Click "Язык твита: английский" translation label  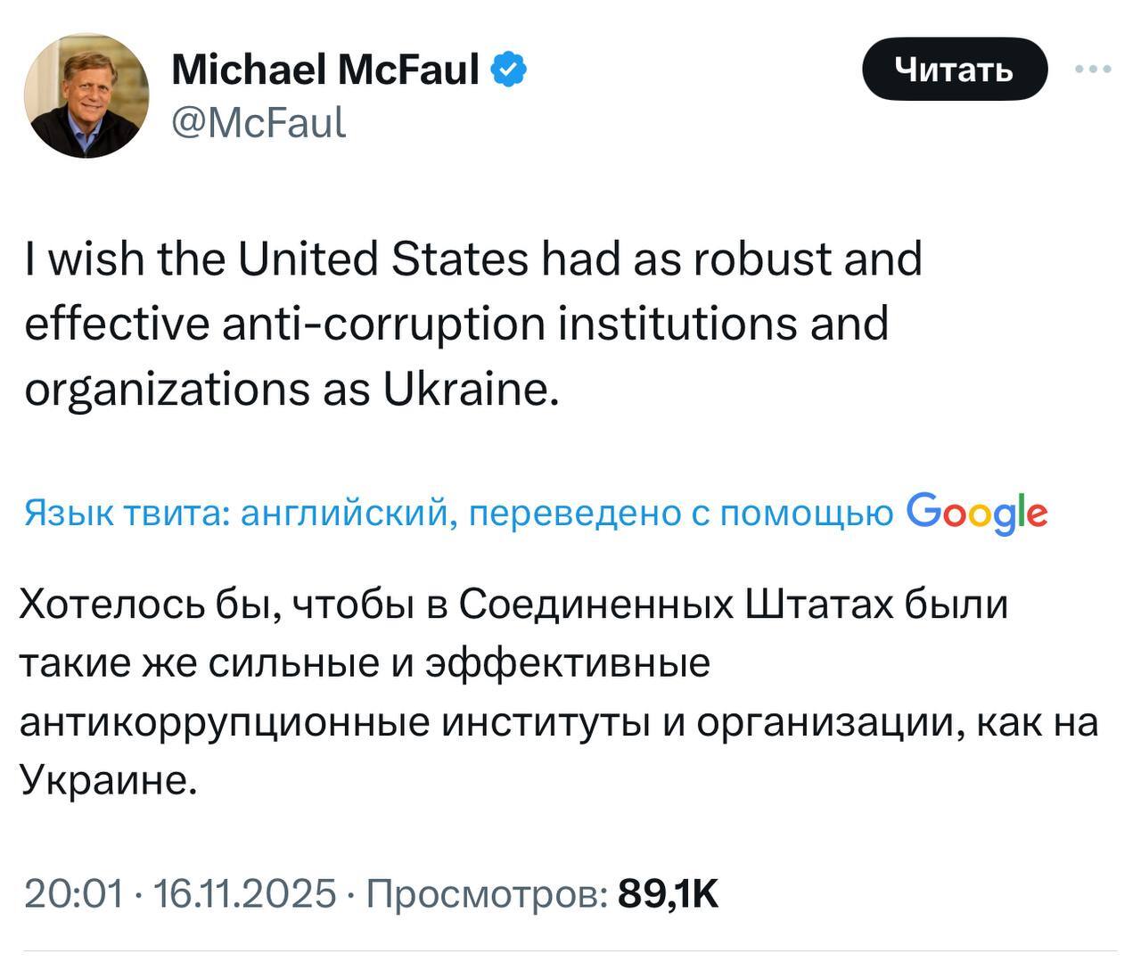(239, 514)
